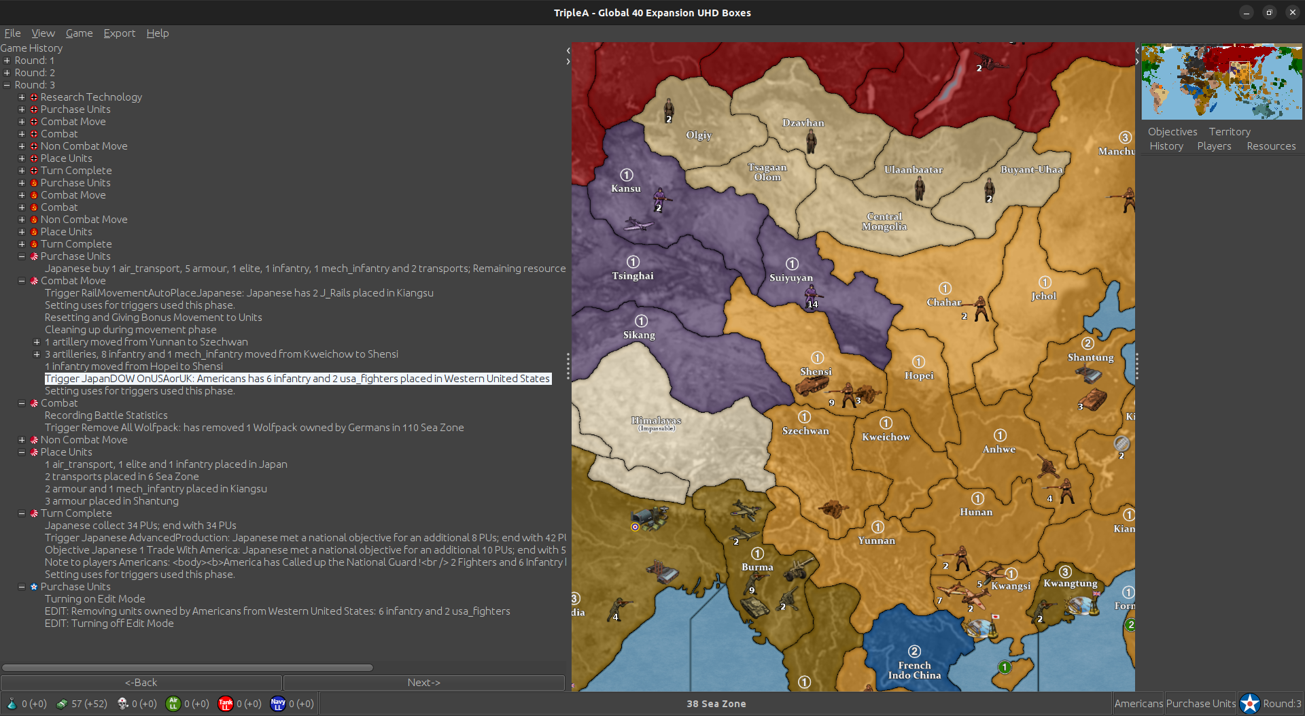The height and width of the screenshot is (716, 1305).
Task: Collapse the expanded Combat Move node
Action: tap(22, 281)
